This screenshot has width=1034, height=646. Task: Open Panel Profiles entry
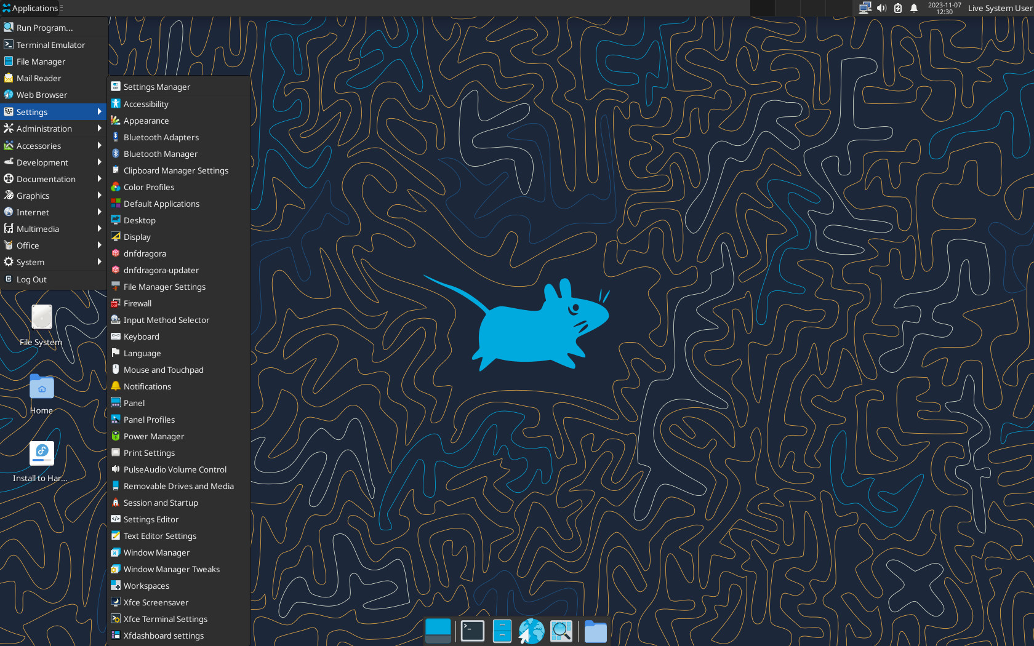178,420
